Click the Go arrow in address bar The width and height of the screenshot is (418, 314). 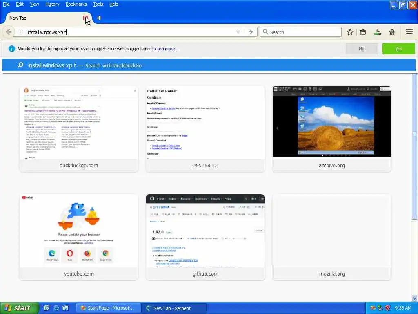251,32
